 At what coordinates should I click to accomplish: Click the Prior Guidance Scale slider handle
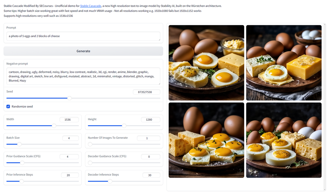click(22, 163)
